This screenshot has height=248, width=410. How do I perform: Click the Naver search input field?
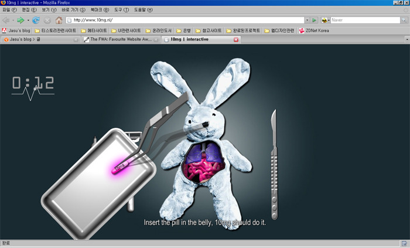[x=365, y=20]
